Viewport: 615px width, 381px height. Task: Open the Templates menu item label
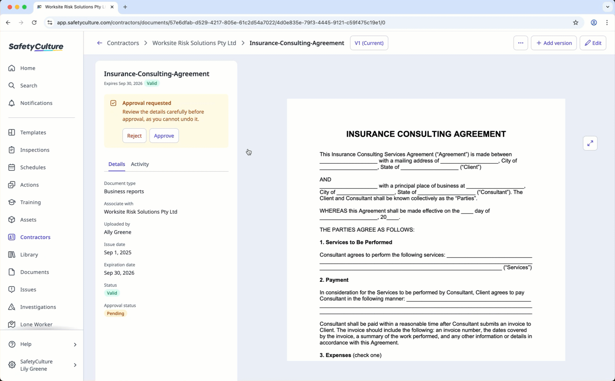pos(33,132)
